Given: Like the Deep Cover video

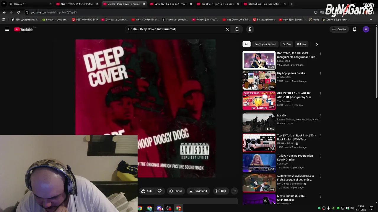Looking at the screenshot, I should (147, 191).
